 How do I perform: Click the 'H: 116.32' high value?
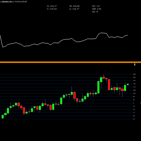pos(74,6)
